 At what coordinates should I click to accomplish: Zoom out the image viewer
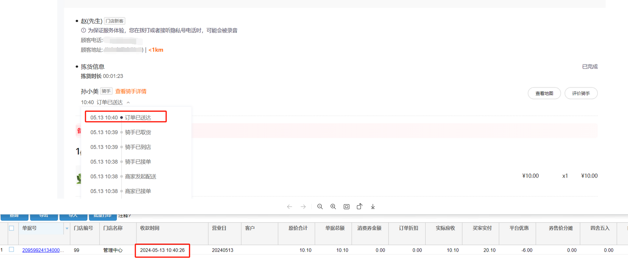(320, 207)
